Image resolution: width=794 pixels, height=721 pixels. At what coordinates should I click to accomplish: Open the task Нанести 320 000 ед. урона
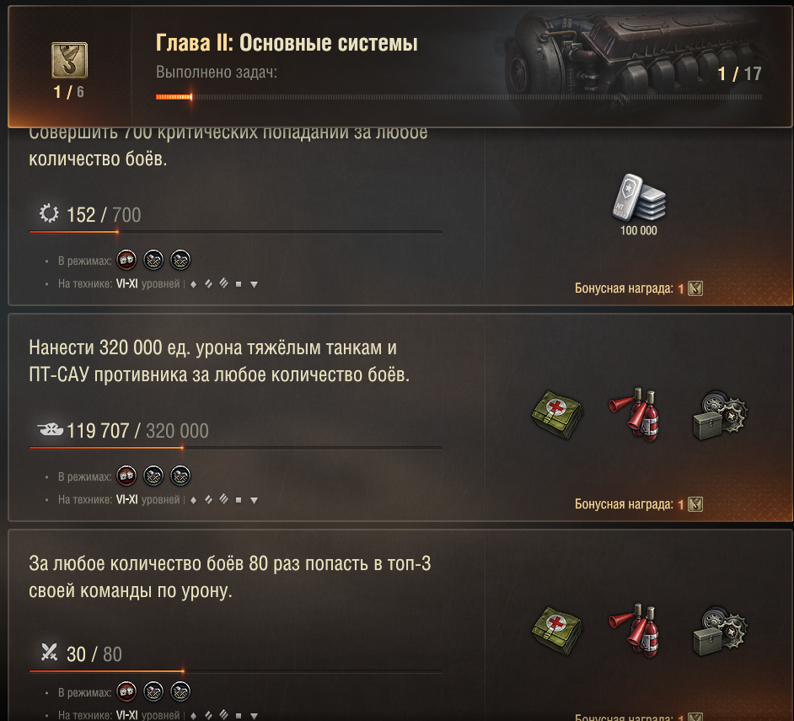coord(219,361)
